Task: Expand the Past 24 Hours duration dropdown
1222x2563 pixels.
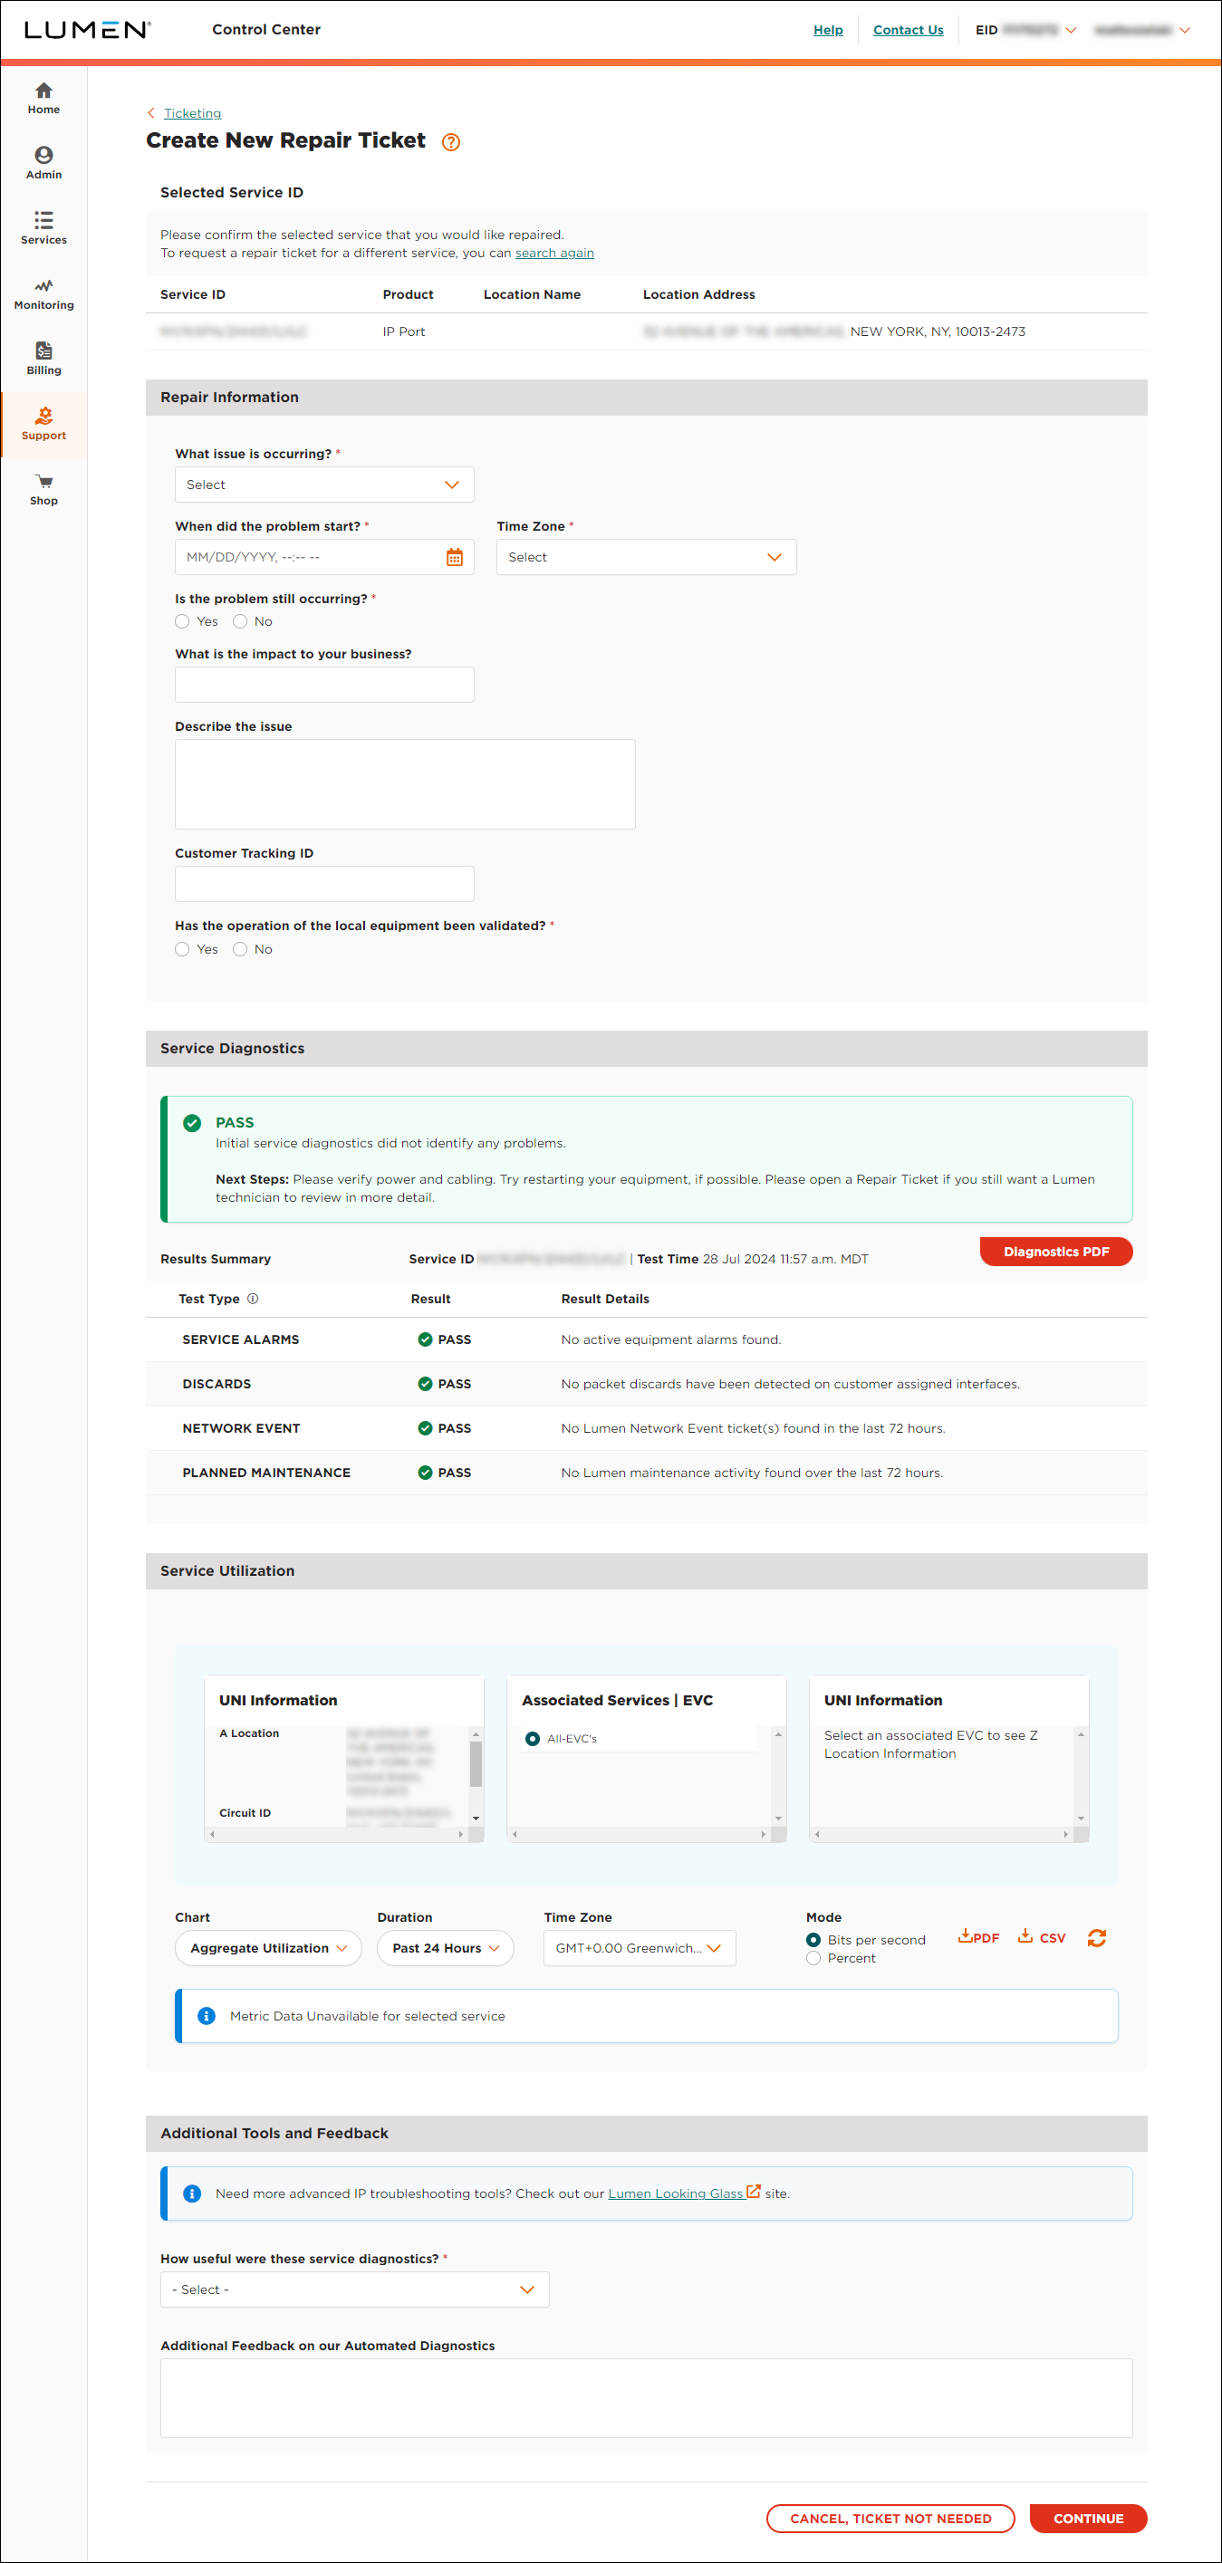Action: (445, 1948)
